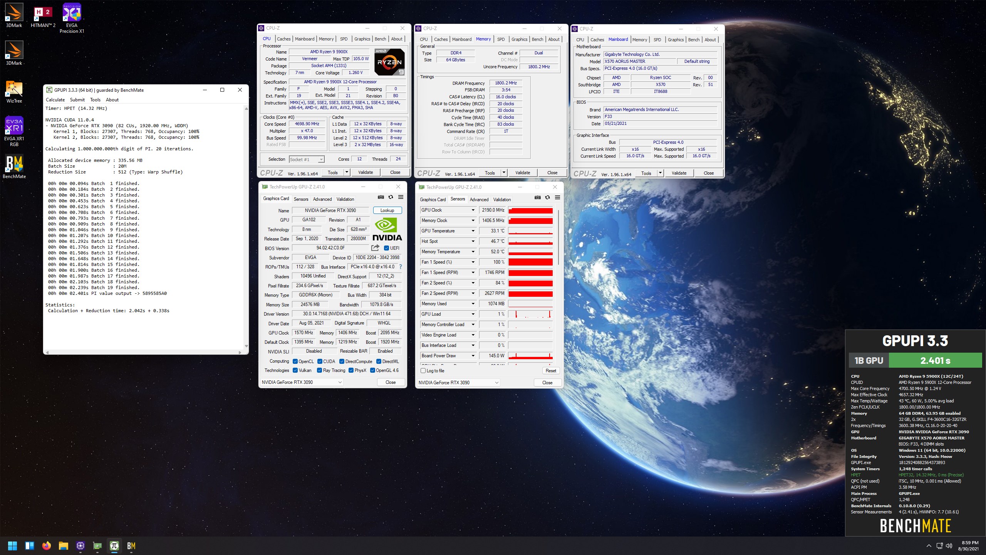Open the BenchMate desktop shortcut
Image resolution: width=986 pixels, height=555 pixels.
pos(14,166)
